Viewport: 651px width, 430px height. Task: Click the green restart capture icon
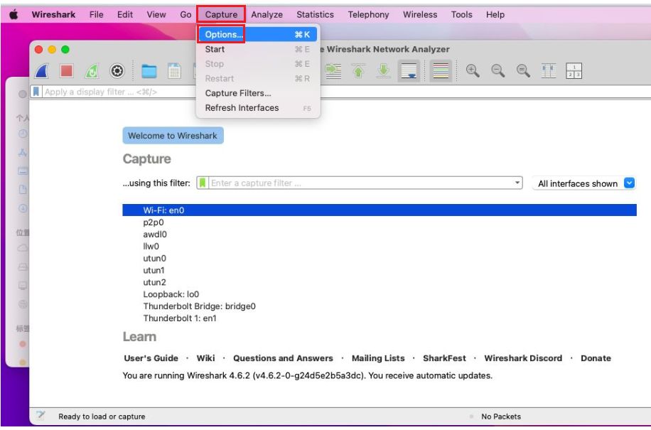[92, 70]
